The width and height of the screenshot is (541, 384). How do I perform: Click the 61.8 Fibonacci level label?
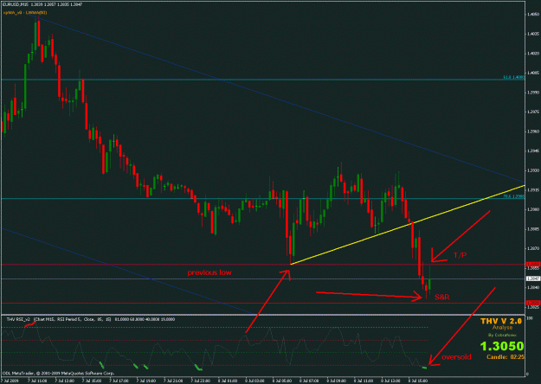click(513, 78)
